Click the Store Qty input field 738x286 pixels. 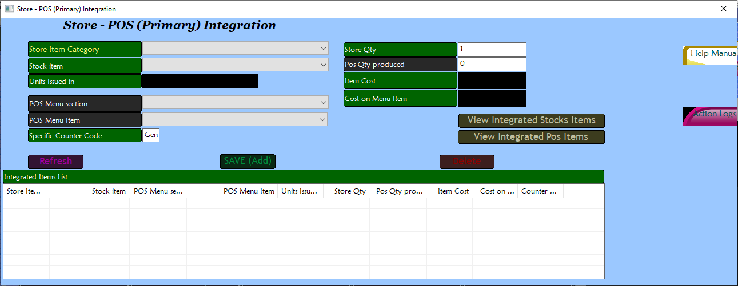click(492, 49)
